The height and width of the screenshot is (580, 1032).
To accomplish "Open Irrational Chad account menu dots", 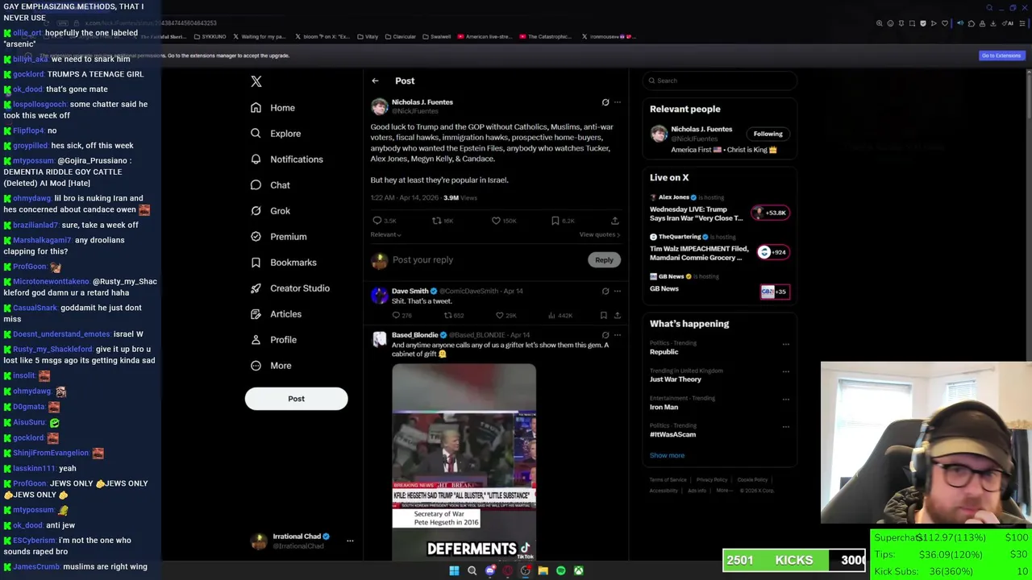I will pos(350,541).
